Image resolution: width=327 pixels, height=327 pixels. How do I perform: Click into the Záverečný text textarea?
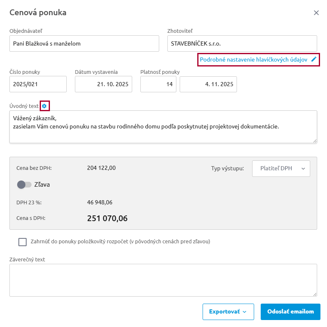163,280
